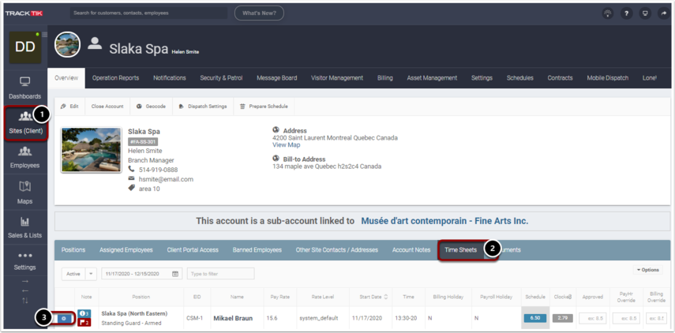Click the PayHr Override input field
675x333 pixels.
pos(624,318)
